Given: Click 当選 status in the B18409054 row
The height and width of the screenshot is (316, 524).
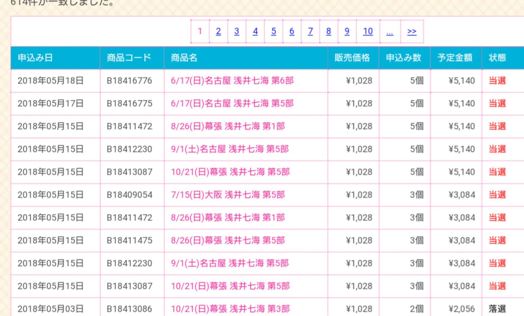Looking at the screenshot, I should click(497, 195).
